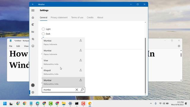Open the Notepad settings gear icon
This screenshot has width=190, height=107.
pos(179,46)
